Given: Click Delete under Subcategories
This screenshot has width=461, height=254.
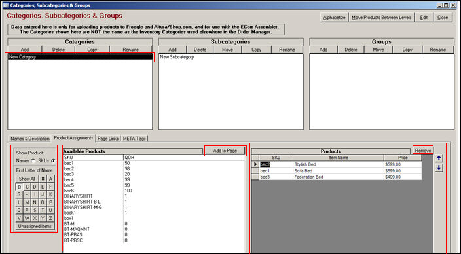Looking at the screenshot, I should [x=200, y=50].
